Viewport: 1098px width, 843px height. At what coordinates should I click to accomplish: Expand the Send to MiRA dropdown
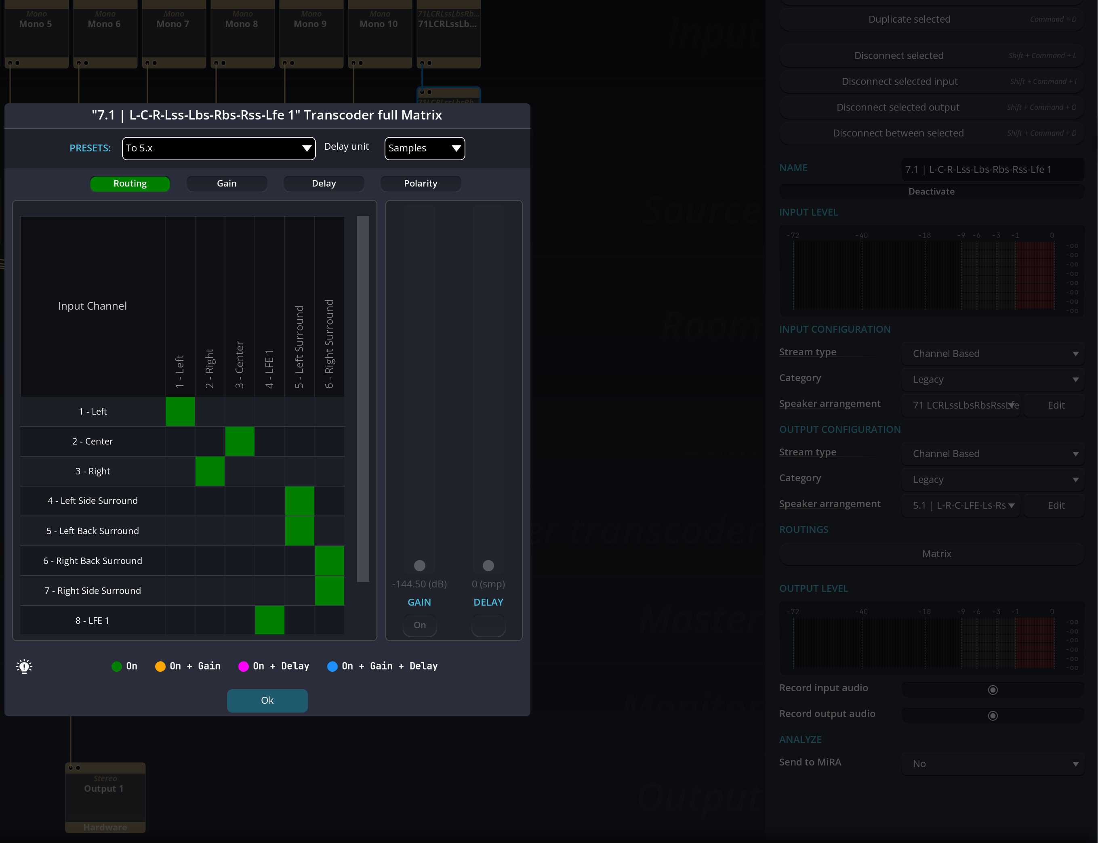tap(992, 763)
